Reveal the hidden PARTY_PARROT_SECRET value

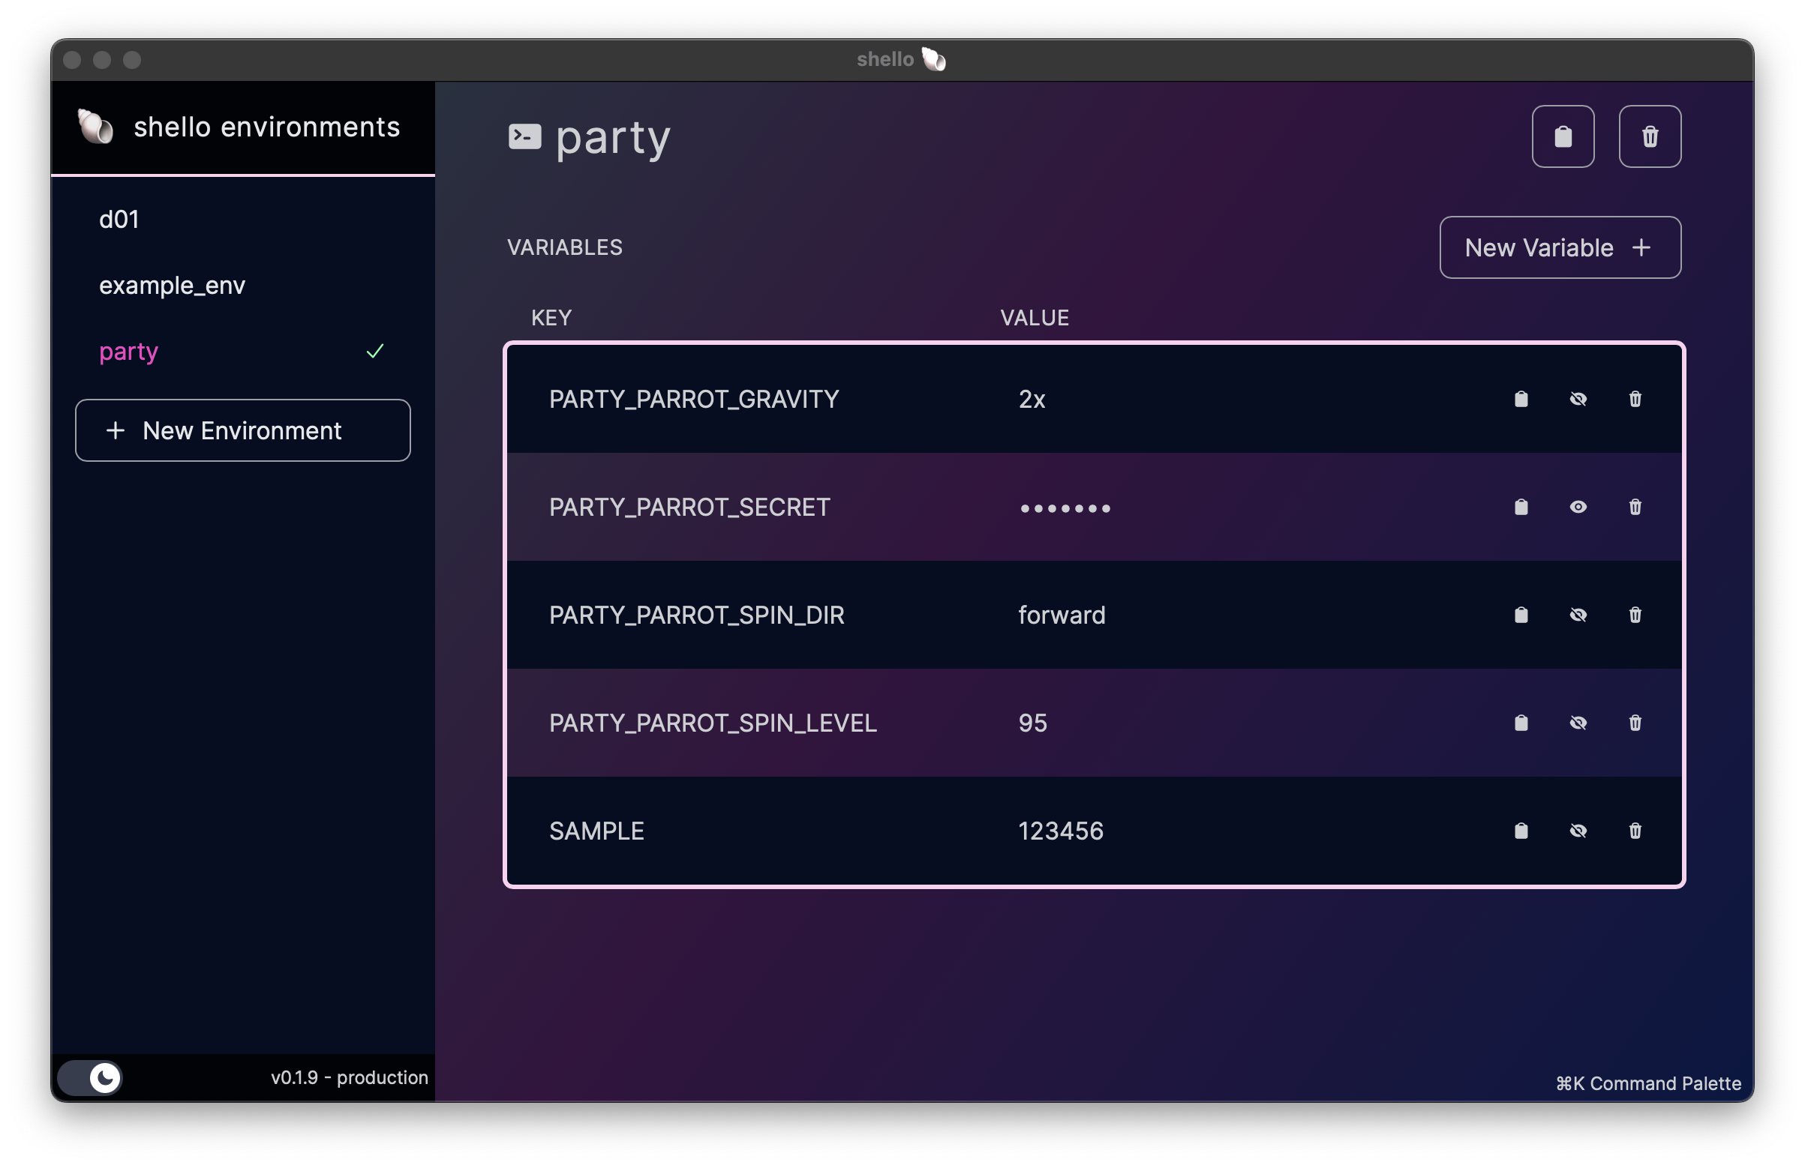1578,507
